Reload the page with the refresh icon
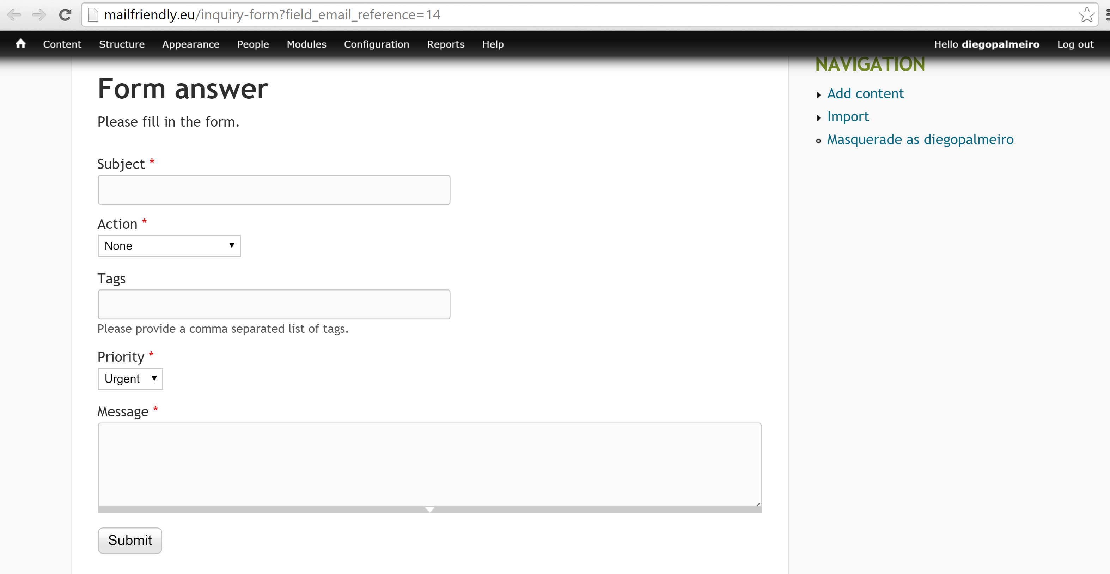The height and width of the screenshot is (574, 1110). [x=65, y=15]
